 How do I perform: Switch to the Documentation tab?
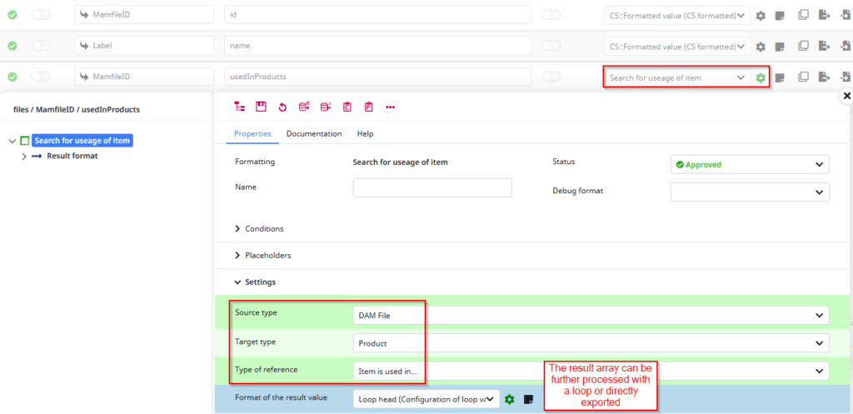click(314, 133)
